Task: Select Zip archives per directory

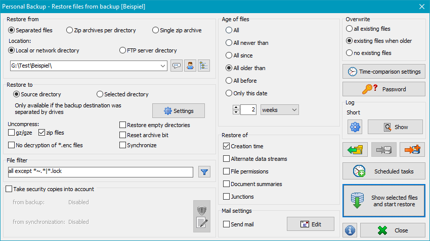Action: pyautogui.click(x=101, y=30)
